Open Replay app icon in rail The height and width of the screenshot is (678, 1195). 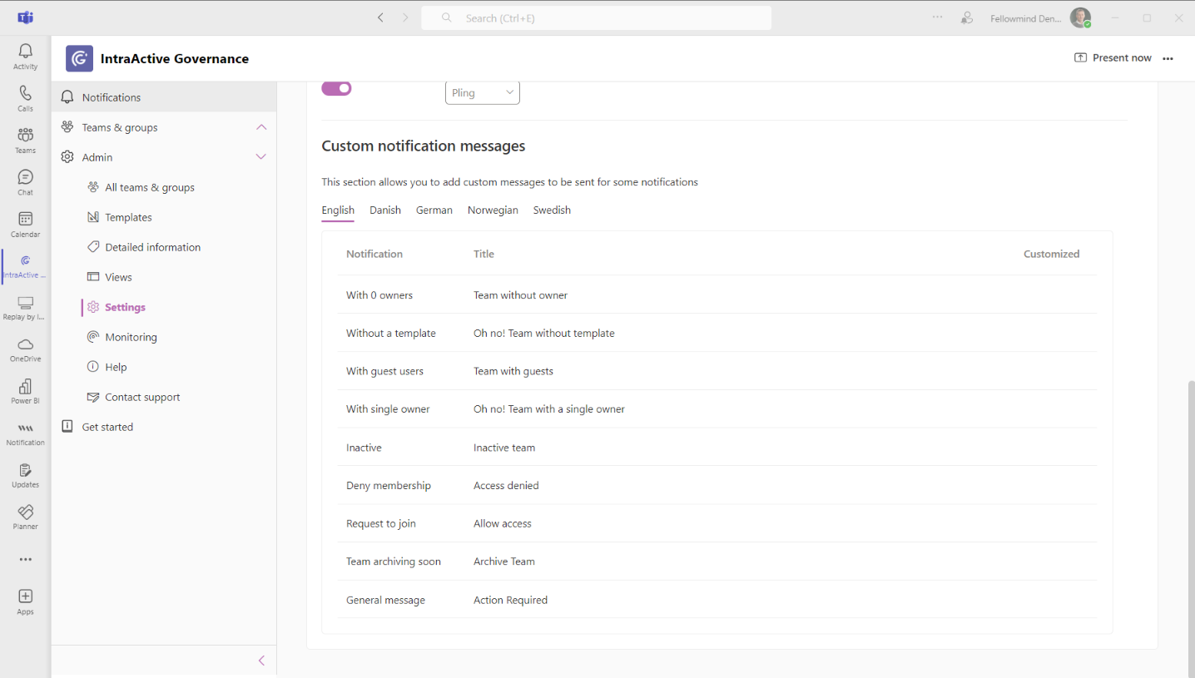tap(25, 308)
